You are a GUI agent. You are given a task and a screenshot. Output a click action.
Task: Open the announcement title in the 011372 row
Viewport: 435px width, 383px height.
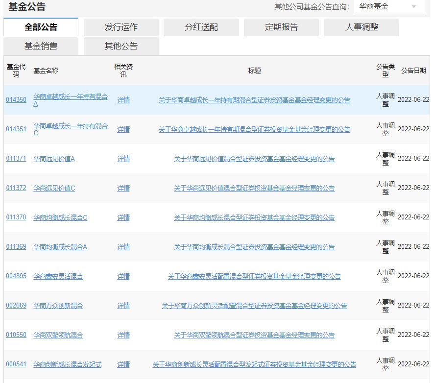[x=254, y=188]
